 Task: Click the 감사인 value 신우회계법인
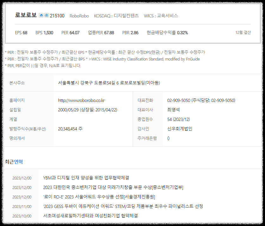click(180, 129)
